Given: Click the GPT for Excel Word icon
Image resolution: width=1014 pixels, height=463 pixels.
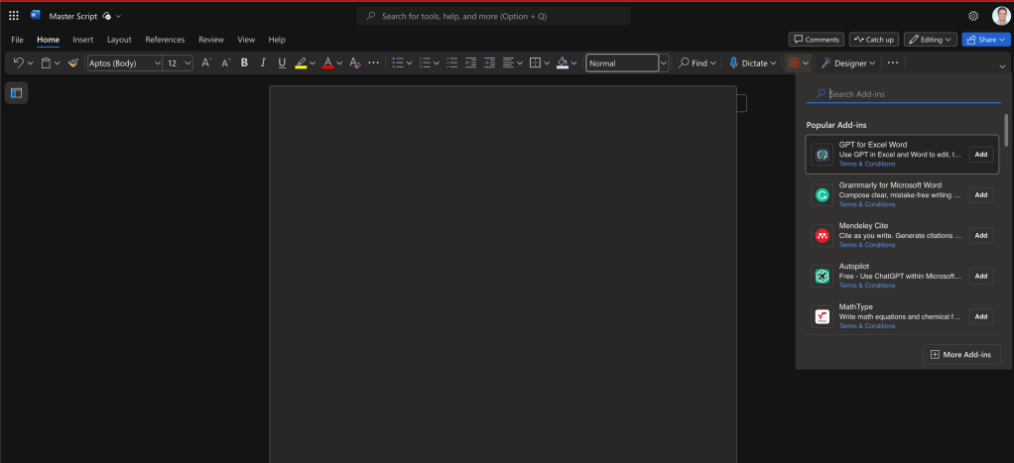Looking at the screenshot, I should click(x=822, y=155).
